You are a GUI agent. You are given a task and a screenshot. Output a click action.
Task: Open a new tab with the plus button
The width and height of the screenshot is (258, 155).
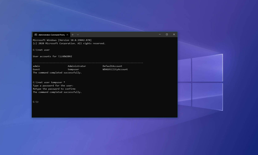tap(73, 35)
